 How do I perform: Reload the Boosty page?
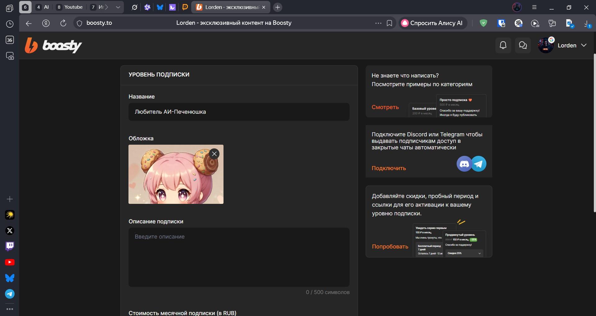click(63, 23)
